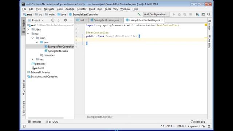This screenshot has height=131, width=233.
Task: Open the TODO tool window
Action: (x=52, y=122)
